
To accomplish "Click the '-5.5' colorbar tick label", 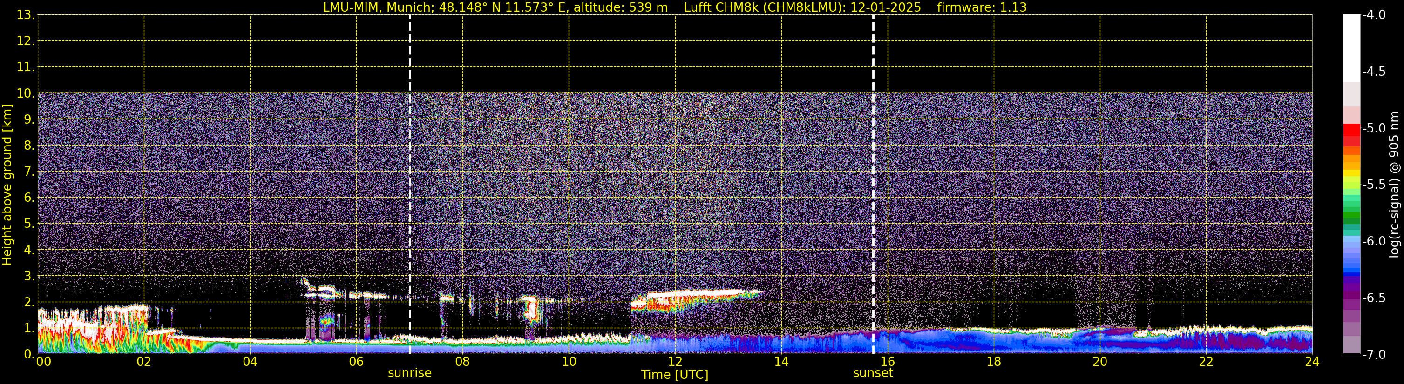I will (x=1374, y=185).
